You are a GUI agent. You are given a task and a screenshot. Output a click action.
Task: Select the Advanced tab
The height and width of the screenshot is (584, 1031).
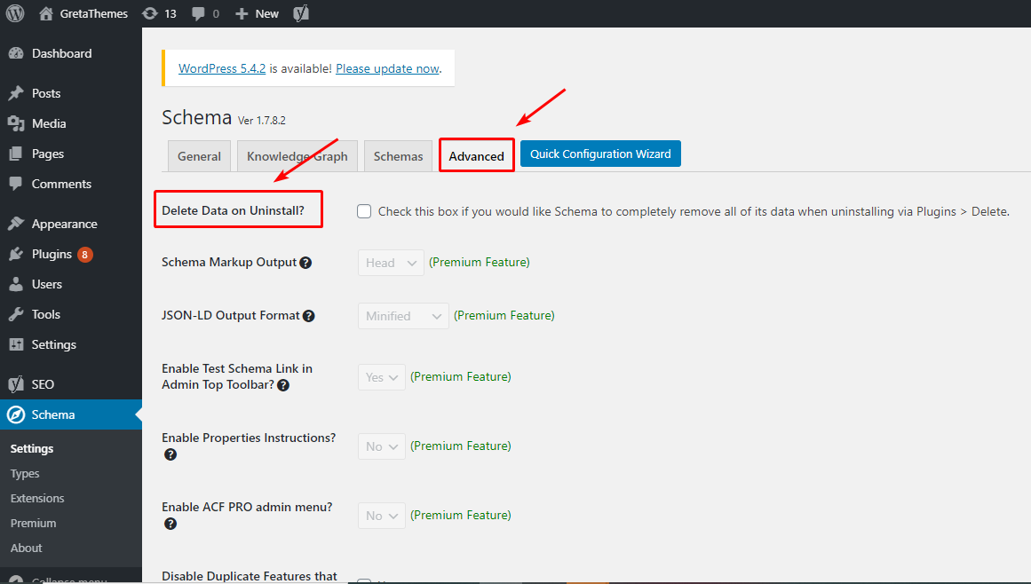477,156
